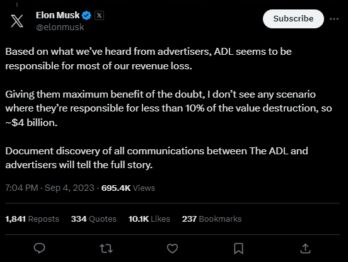Click the blue verified checkmark badge
The image size is (348, 262).
[86, 16]
